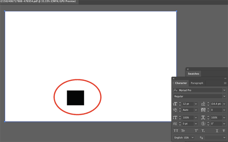
Task: Click the vertical scale stepper arrows
Action: (180, 117)
